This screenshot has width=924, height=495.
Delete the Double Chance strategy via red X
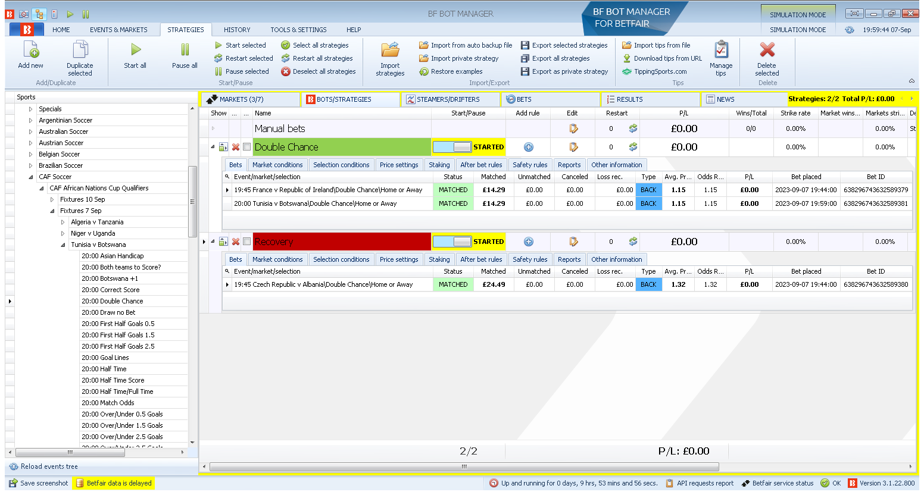(236, 147)
